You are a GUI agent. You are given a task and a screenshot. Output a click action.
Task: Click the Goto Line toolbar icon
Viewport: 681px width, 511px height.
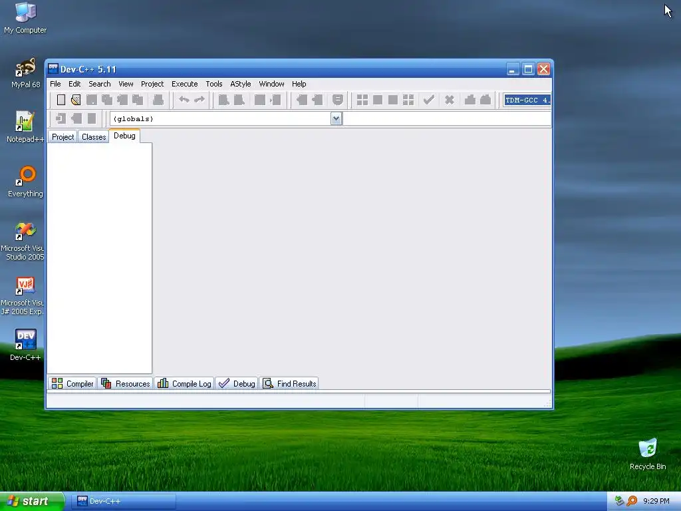click(x=275, y=100)
